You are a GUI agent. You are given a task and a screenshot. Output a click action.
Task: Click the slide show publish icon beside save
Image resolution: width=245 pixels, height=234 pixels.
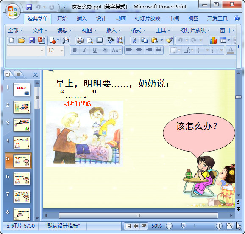(x=42, y=40)
